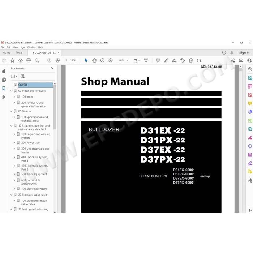Viewport: 253px width, 253px height.
Task: Select the arrow selection tool
Action: coord(86,60)
